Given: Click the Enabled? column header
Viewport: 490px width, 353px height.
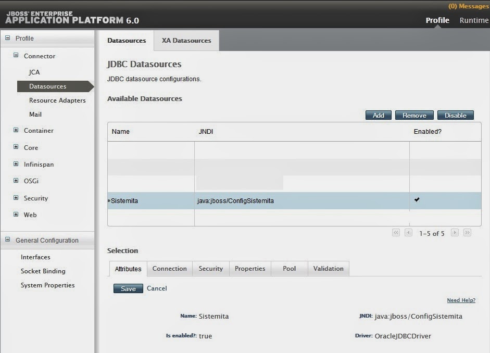Looking at the screenshot, I should (x=428, y=132).
